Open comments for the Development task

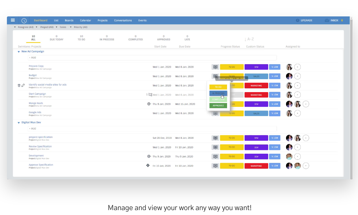[x=215, y=157]
